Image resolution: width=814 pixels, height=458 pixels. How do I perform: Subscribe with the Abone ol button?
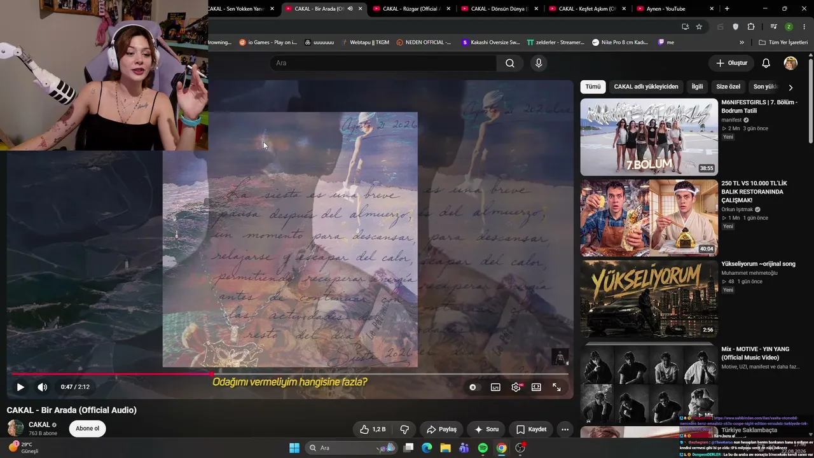click(87, 429)
